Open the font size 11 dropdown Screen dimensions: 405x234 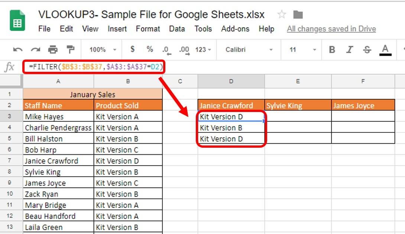pyautogui.click(x=303, y=49)
